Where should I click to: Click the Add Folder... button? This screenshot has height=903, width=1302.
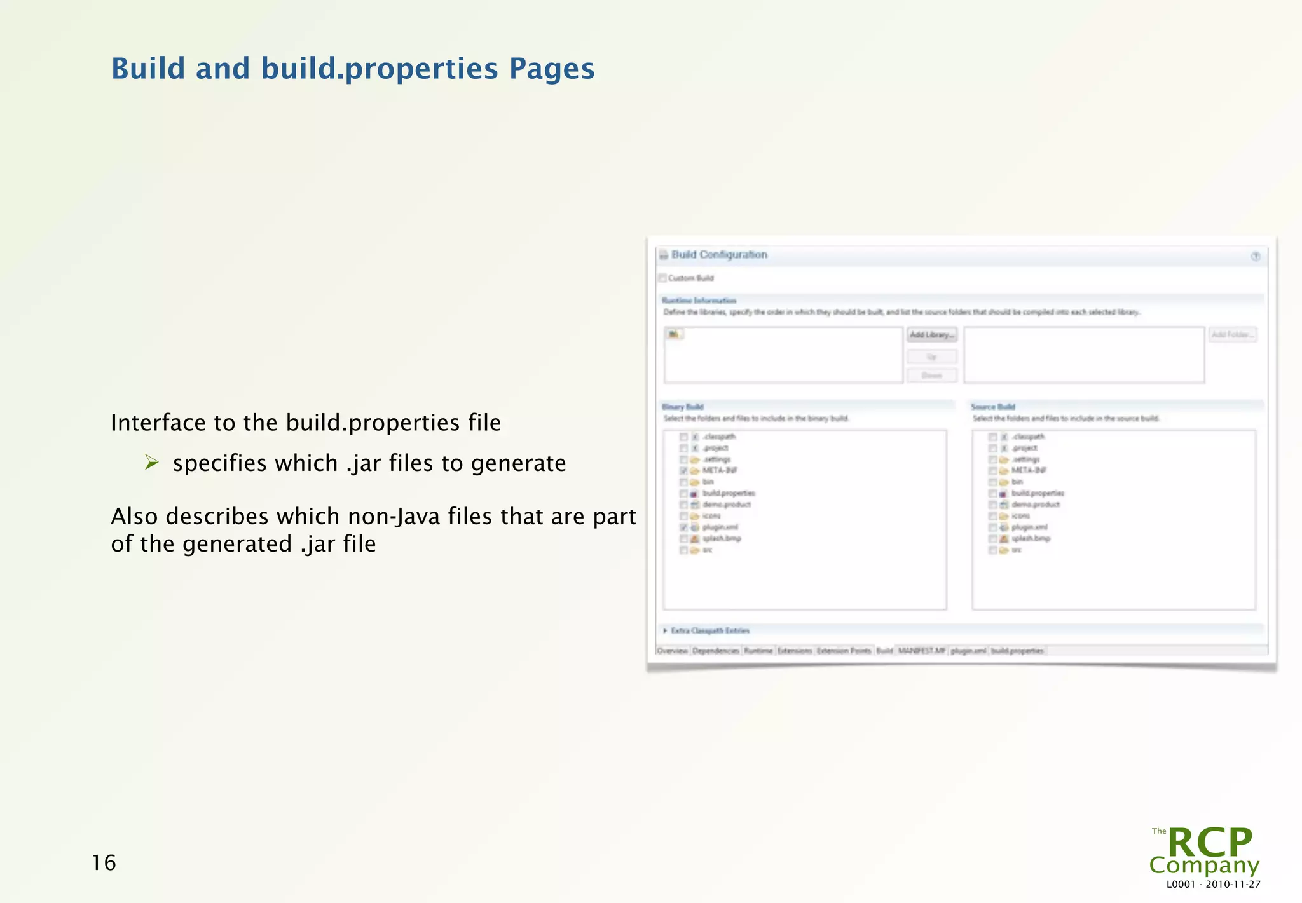tap(1233, 335)
